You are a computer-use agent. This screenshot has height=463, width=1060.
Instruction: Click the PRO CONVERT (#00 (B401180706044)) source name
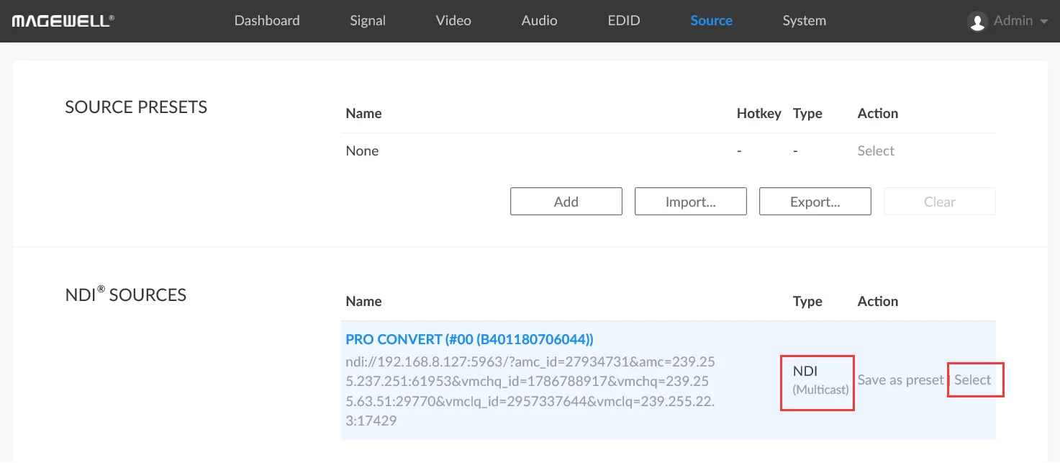[x=469, y=339]
